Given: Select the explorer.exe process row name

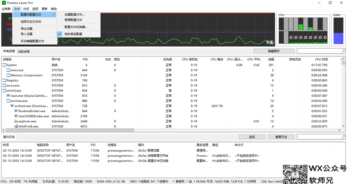Looking at the screenshot, I should point(27,121).
